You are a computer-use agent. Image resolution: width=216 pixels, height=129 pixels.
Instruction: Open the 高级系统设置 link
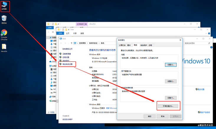(68, 64)
